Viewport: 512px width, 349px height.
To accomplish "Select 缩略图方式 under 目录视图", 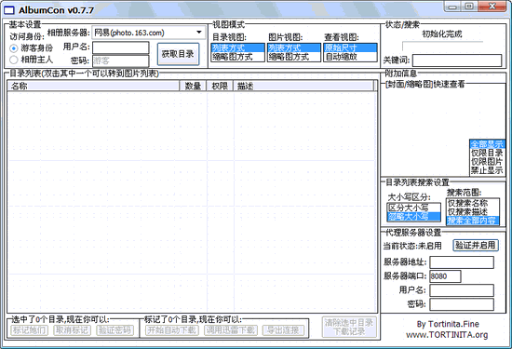I will click(237, 57).
